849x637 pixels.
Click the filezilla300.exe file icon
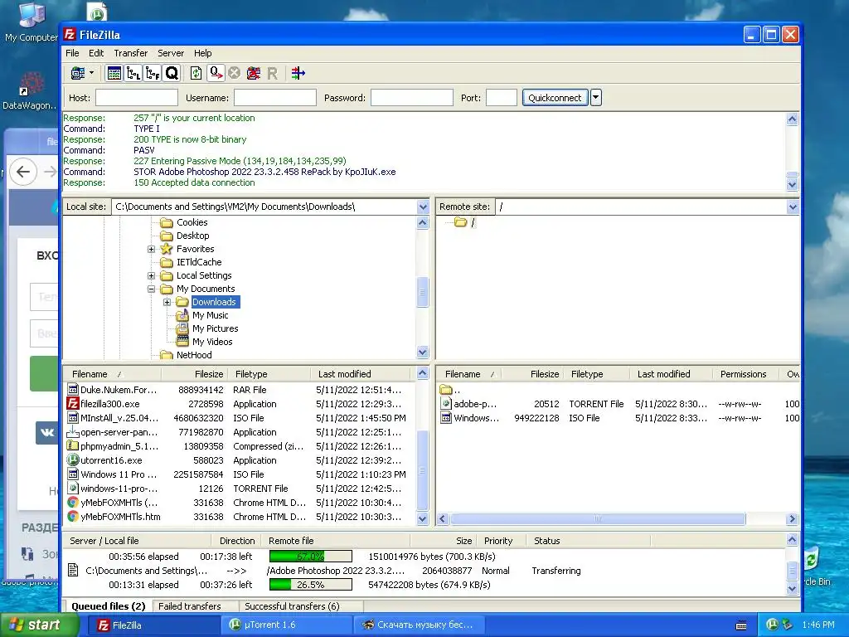tap(73, 404)
